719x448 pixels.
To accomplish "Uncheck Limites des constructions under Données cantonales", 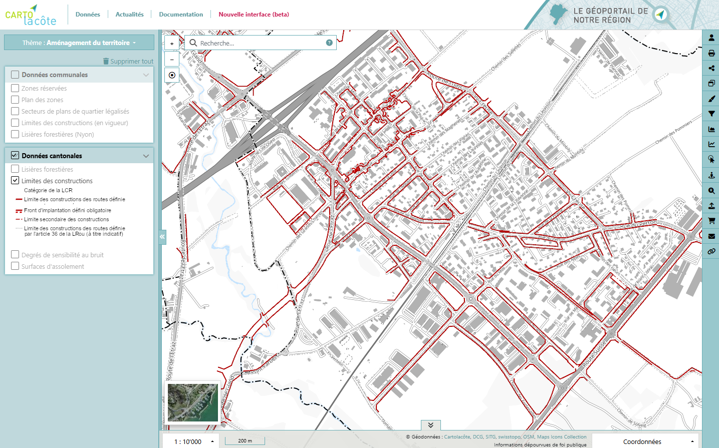I will point(15,181).
